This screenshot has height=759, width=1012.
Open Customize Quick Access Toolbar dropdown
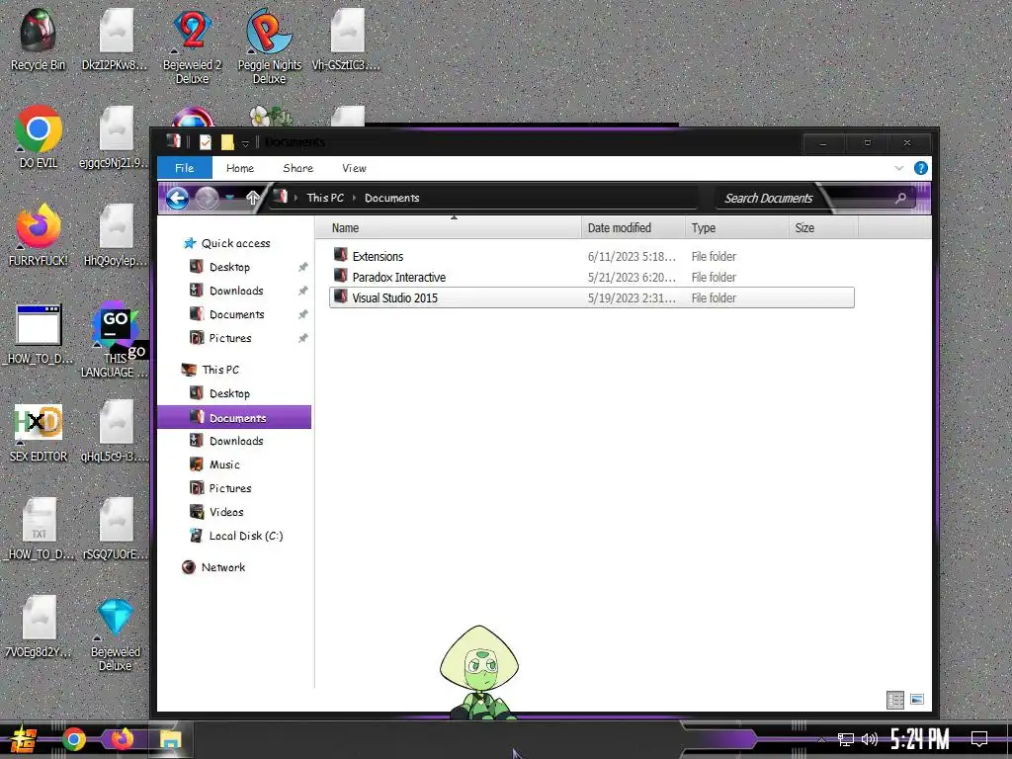(x=245, y=142)
